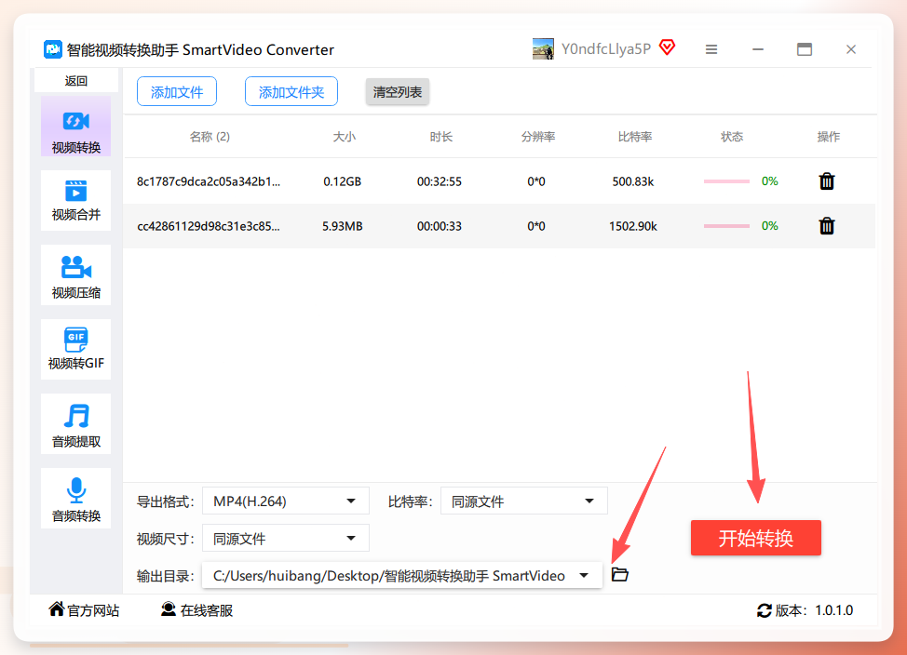Click the 0.12GB size cell
The height and width of the screenshot is (655, 907).
point(343,181)
